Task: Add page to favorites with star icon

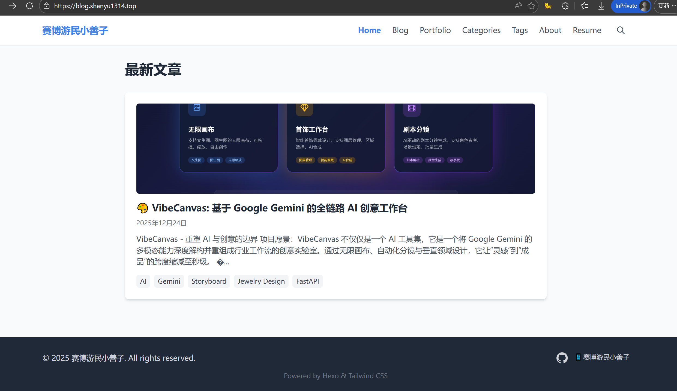Action: point(531,6)
